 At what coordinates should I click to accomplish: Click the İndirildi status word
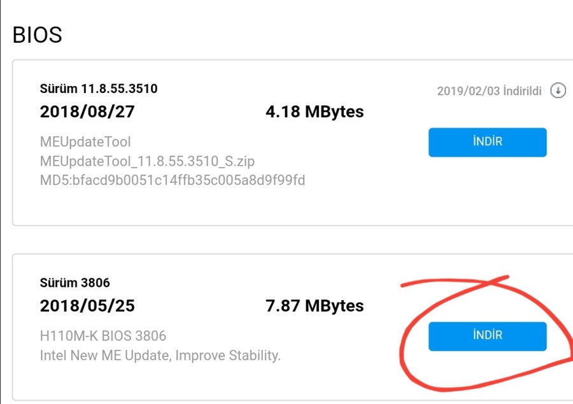coord(521,91)
